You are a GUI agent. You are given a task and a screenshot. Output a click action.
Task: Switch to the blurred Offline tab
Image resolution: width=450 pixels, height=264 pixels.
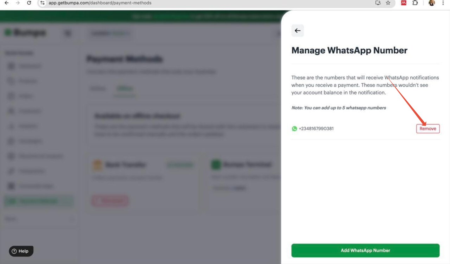125,89
